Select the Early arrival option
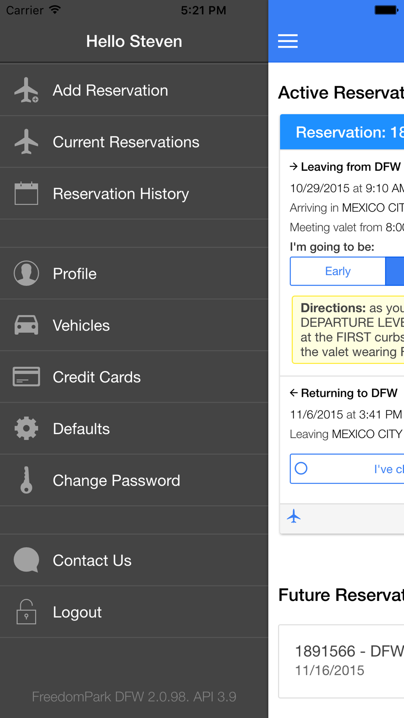This screenshot has height=718, width=404. point(338,271)
